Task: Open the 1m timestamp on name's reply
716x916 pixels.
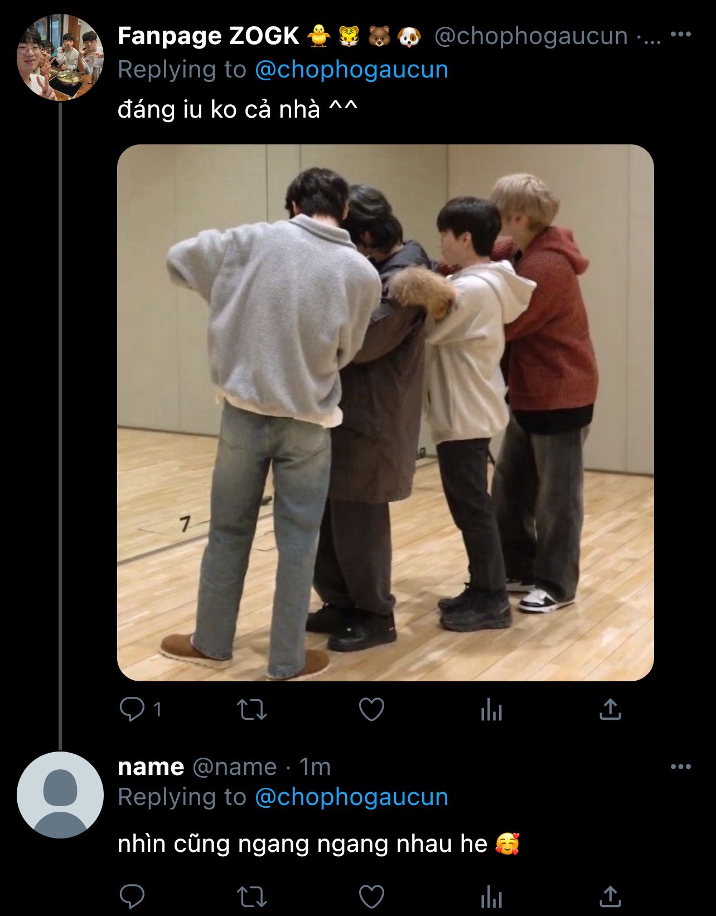Action: click(x=315, y=767)
